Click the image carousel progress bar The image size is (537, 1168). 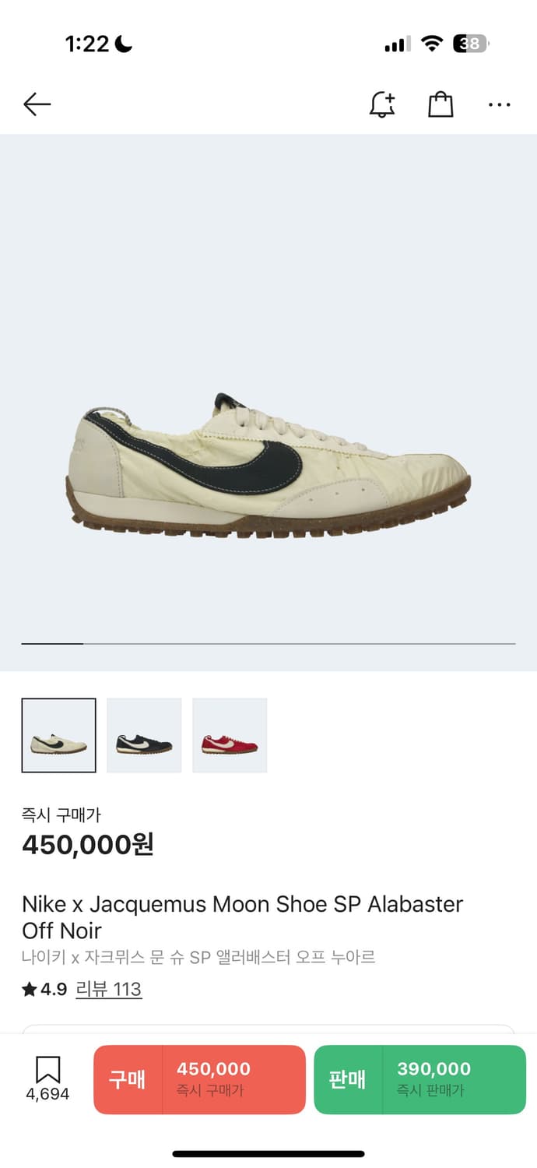(268, 644)
